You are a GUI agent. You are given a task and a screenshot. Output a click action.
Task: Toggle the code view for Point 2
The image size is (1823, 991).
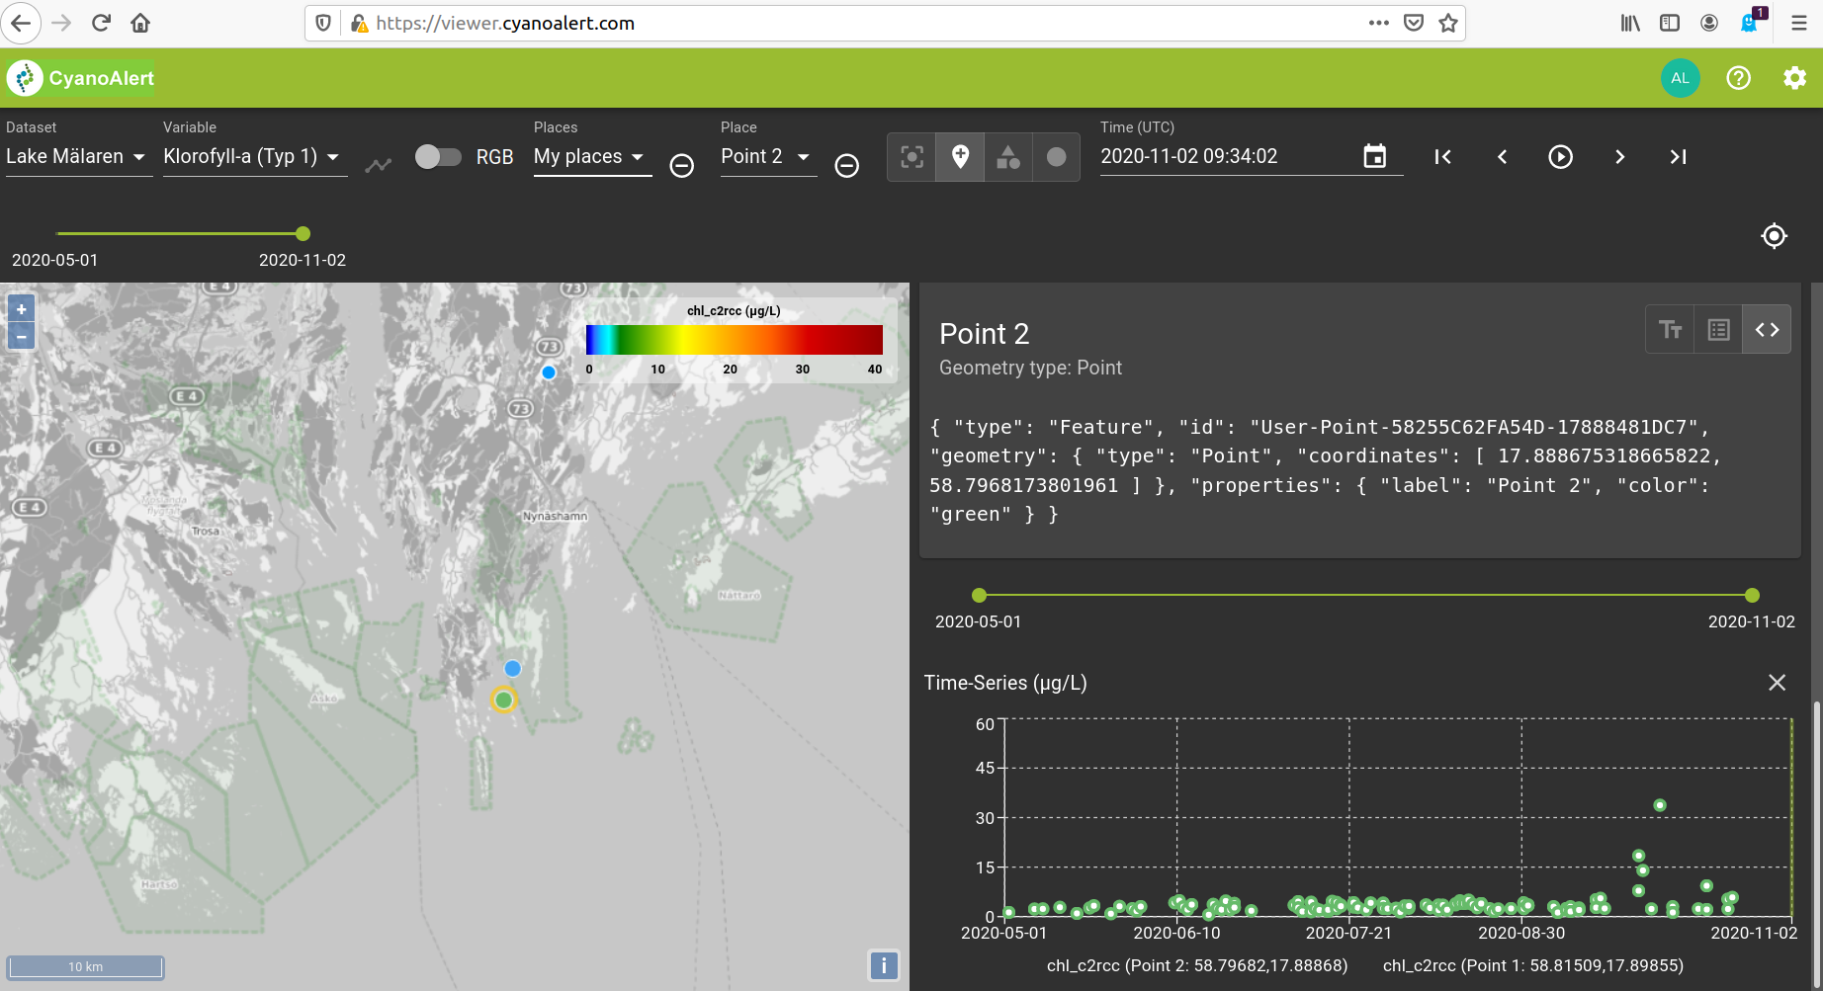click(1767, 329)
